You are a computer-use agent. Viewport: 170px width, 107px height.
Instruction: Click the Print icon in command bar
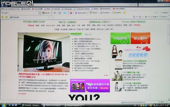pos(146,17)
